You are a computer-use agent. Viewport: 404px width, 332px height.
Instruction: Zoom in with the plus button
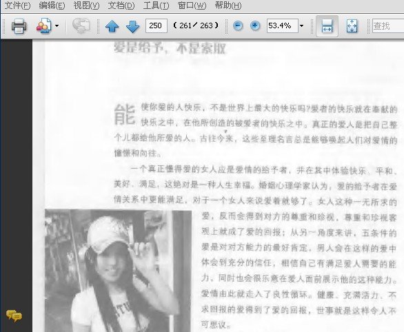pyautogui.click(x=255, y=25)
